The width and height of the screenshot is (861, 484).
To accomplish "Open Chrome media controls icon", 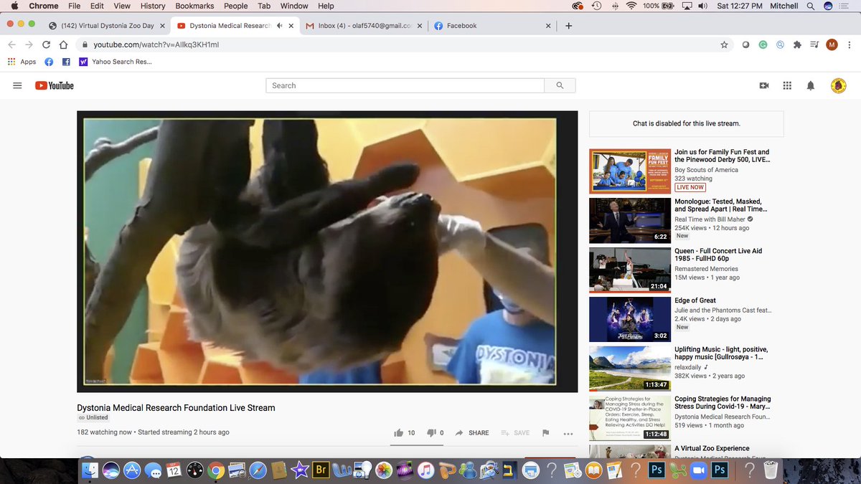I will tap(814, 44).
